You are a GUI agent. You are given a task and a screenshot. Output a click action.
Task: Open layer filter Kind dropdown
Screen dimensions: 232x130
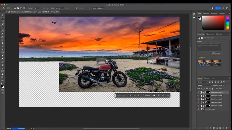click(x=202, y=82)
